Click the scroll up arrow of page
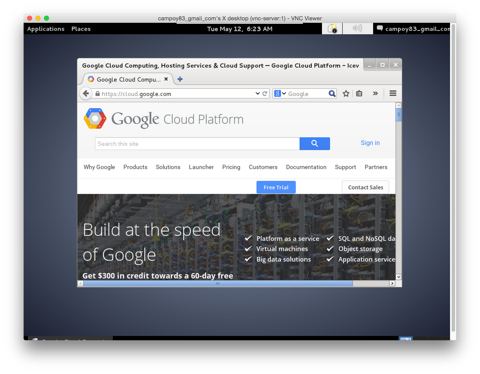Viewport: 480px width, 374px height. 398,105
